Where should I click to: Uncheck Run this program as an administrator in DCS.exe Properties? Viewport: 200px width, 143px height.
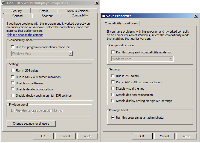click(x=113, y=117)
